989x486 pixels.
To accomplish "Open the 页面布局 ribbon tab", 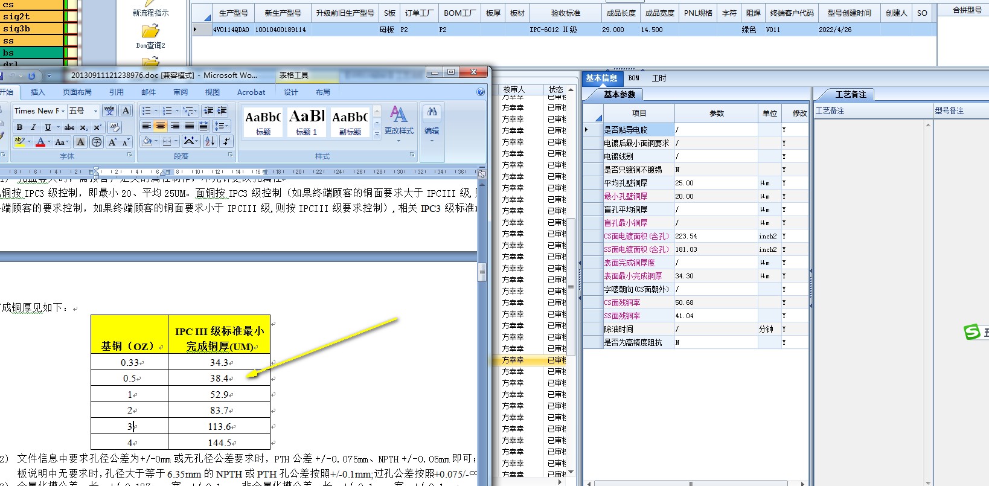I will pos(77,92).
